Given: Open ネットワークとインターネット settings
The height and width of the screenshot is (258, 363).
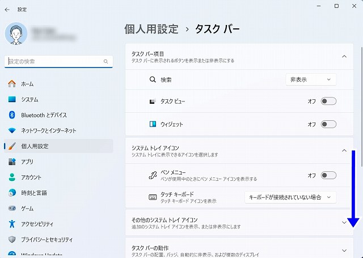Looking at the screenshot, I should [48, 130].
